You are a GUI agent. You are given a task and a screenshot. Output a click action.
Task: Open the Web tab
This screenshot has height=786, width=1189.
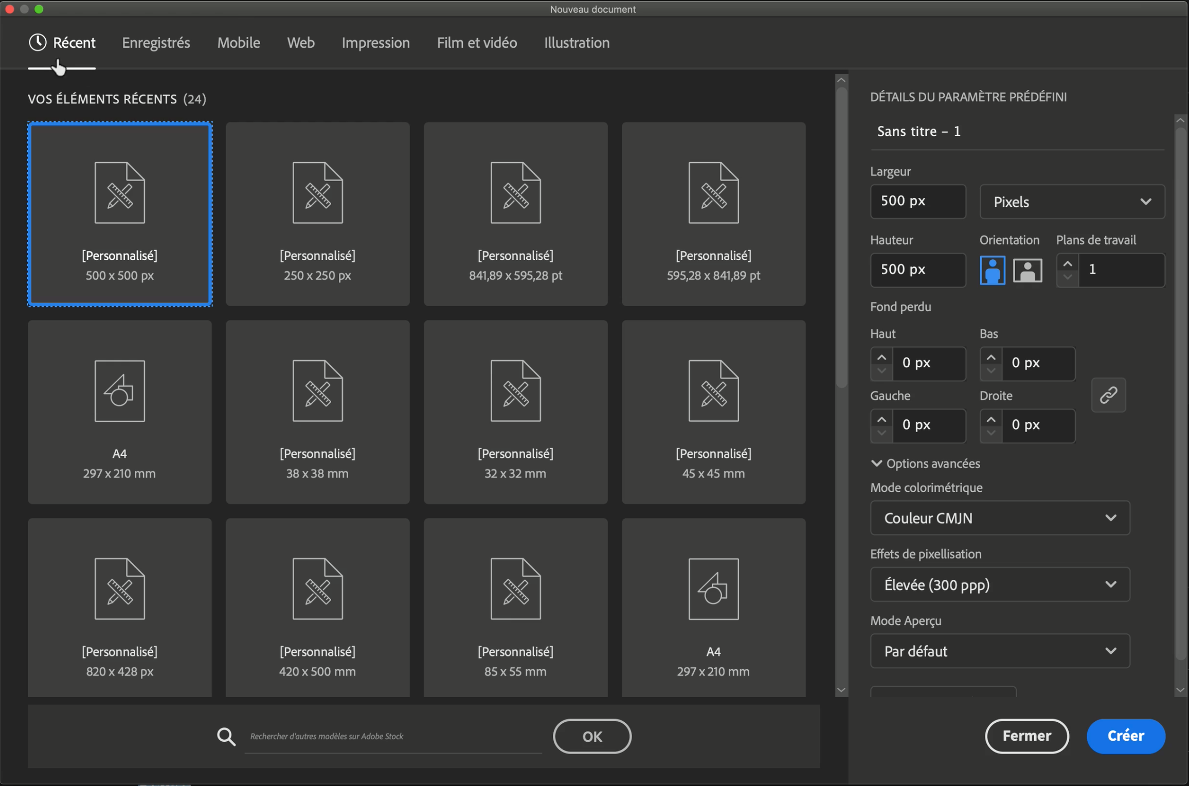click(301, 43)
